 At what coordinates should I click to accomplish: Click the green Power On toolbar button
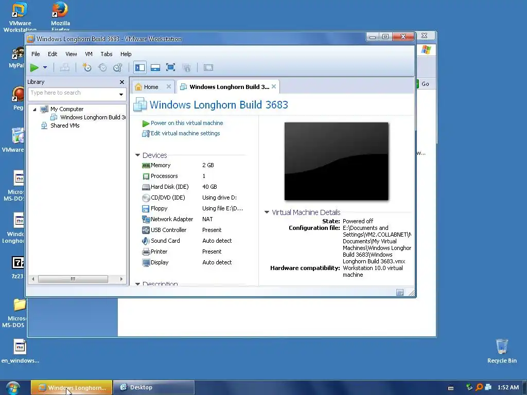click(34, 67)
